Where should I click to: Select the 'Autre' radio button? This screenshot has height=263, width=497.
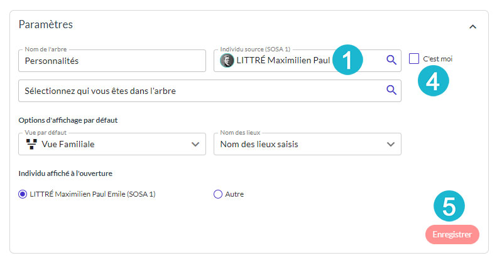218,194
